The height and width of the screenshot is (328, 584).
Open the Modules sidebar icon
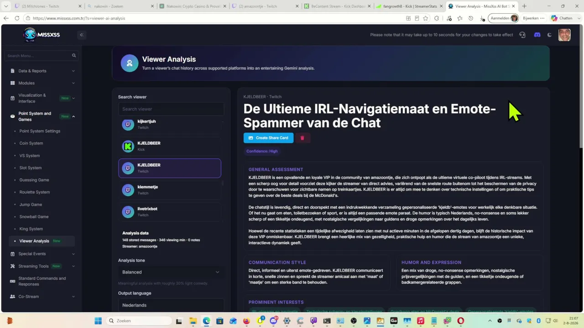[x=12, y=83]
